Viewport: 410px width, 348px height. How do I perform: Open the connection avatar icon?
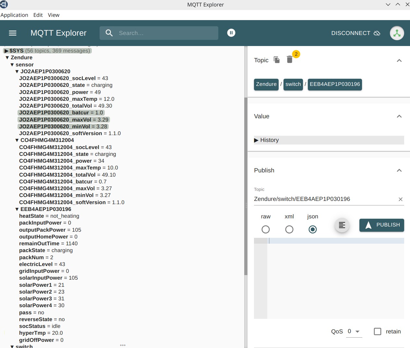[x=397, y=33]
